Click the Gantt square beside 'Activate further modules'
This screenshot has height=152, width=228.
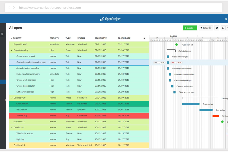coord(168,68)
